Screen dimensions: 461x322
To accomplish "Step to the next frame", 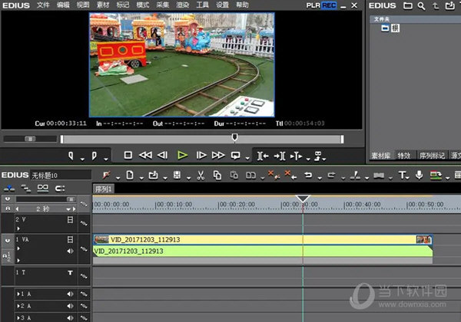I will tap(201, 155).
